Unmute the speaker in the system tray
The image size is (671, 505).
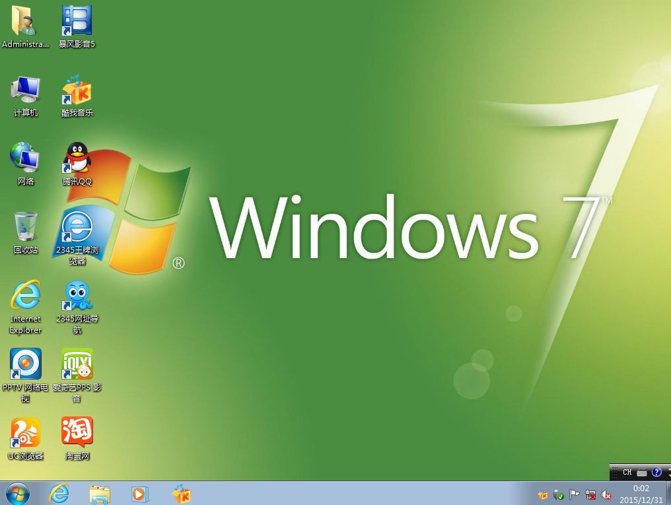606,495
